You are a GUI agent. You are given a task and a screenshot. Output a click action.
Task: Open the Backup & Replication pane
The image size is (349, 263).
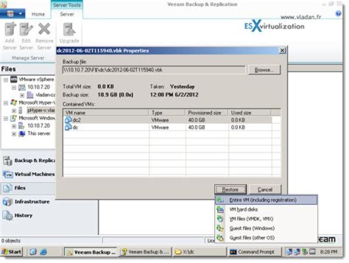(x=28, y=161)
